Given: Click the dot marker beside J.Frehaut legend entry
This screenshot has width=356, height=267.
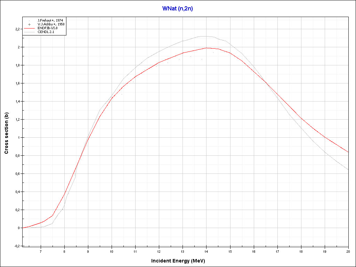Looking at the screenshot, I should pos(30,21).
